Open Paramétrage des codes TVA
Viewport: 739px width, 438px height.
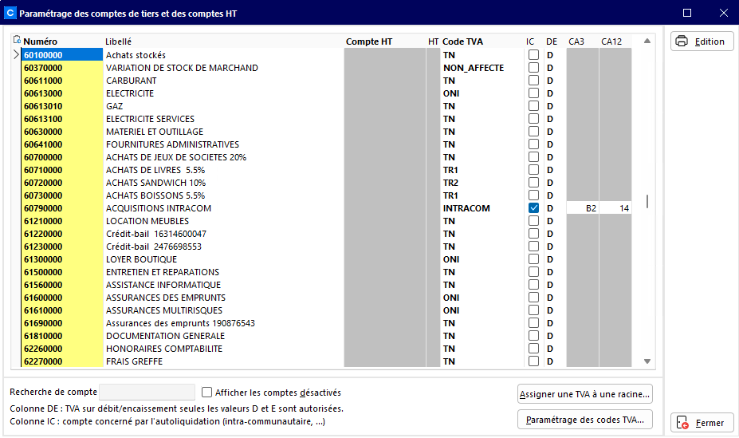click(x=585, y=420)
